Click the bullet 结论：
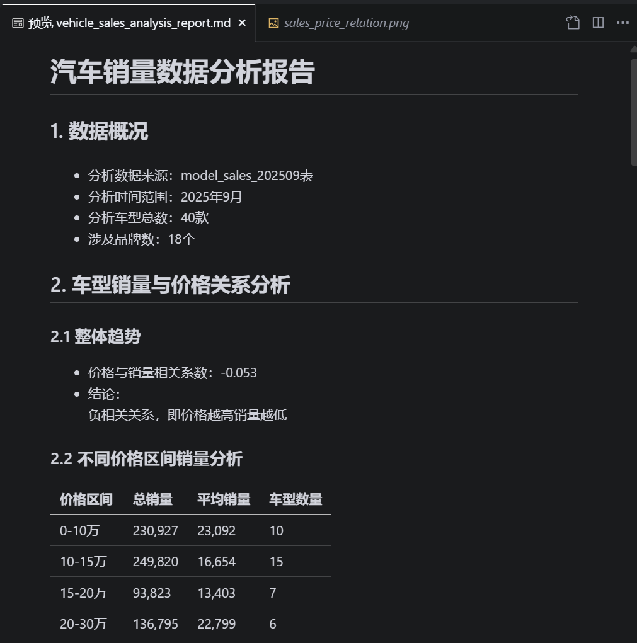 (104, 394)
